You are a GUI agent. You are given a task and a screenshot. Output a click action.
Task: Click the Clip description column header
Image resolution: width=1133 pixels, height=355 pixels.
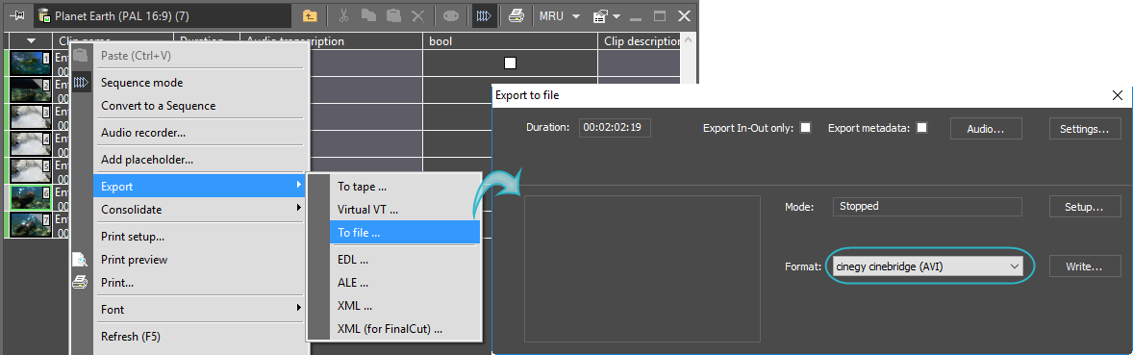[641, 41]
